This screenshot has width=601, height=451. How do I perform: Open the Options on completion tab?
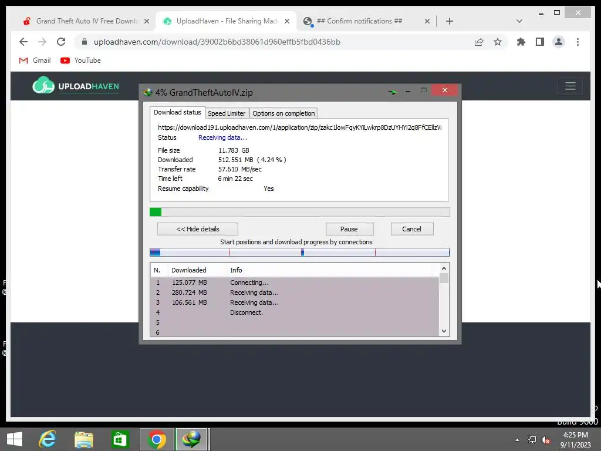[283, 113]
